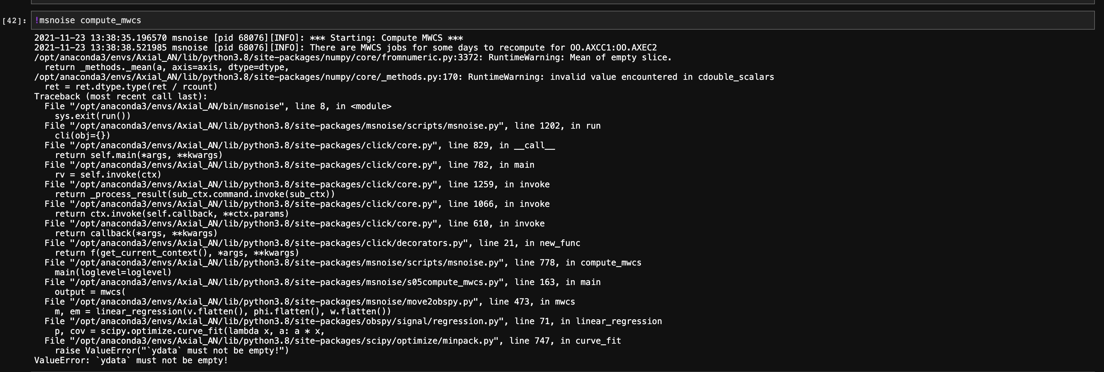This screenshot has width=1104, height=372.
Task: Click the 'm, em = linear_regression' code line
Action: coord(222,312)
